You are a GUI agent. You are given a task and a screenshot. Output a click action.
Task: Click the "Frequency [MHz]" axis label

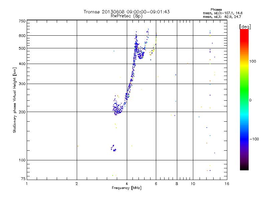tap(126, 188)
